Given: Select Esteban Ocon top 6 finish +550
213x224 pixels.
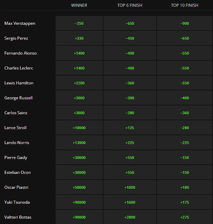Looking at the screenshot, I should (130, 172).
